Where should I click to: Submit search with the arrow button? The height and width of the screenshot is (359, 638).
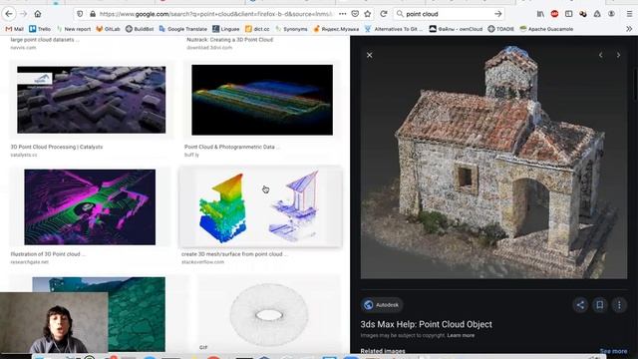(498, 14)
